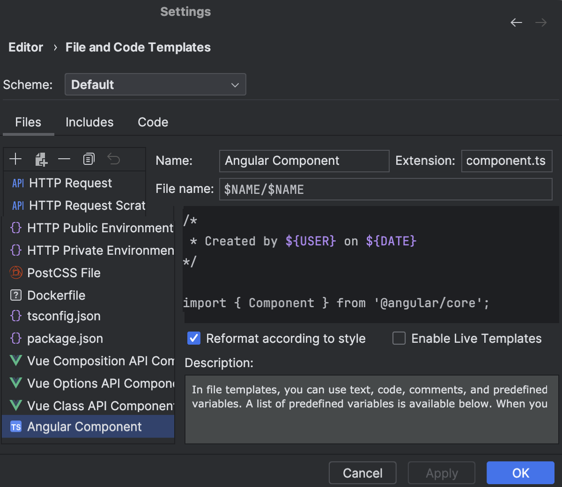Click the back navigation arrow near Settings
Screen dimensions: 562x487
pos(516,22)
